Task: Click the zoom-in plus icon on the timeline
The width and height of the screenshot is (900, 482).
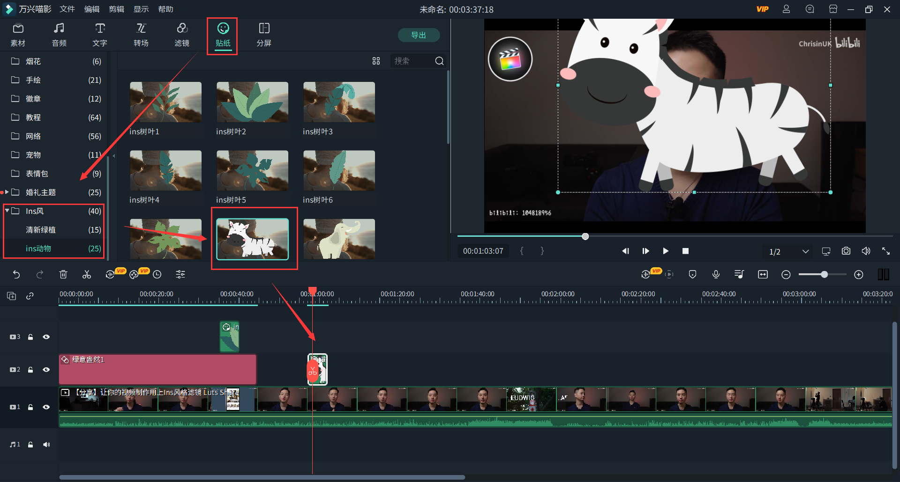Action: [858, 275]
